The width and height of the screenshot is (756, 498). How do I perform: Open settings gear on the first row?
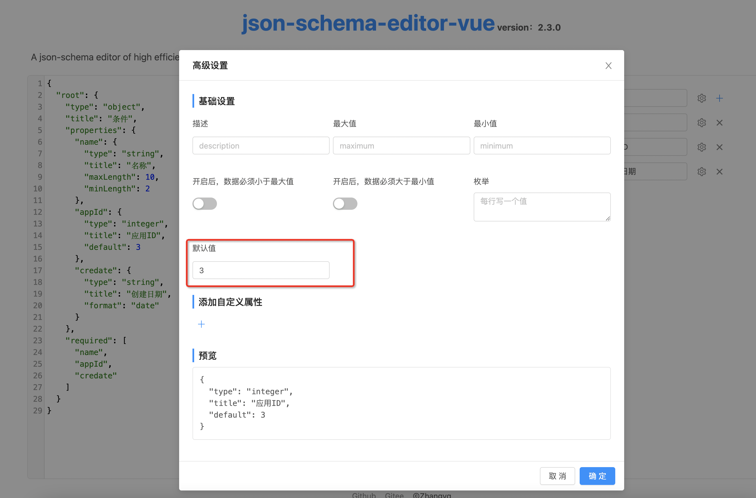click(701, 98)
